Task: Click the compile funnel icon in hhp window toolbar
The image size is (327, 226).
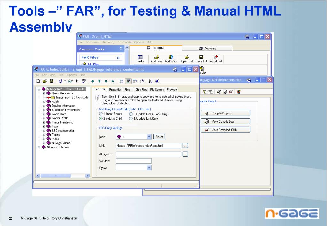Action: pyautogui.click(x=219, y=92)
